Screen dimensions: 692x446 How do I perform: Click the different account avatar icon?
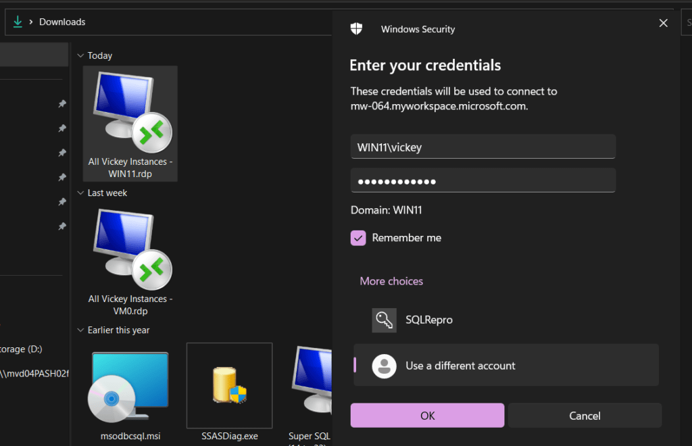click(x=384, y=366)
